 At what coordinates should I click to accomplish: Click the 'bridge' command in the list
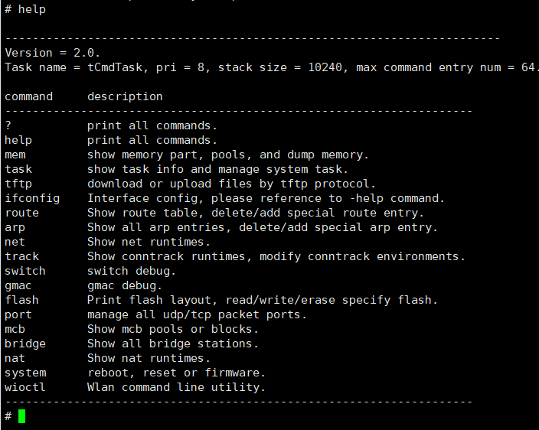pyautogui.click(x=25, y=344)
